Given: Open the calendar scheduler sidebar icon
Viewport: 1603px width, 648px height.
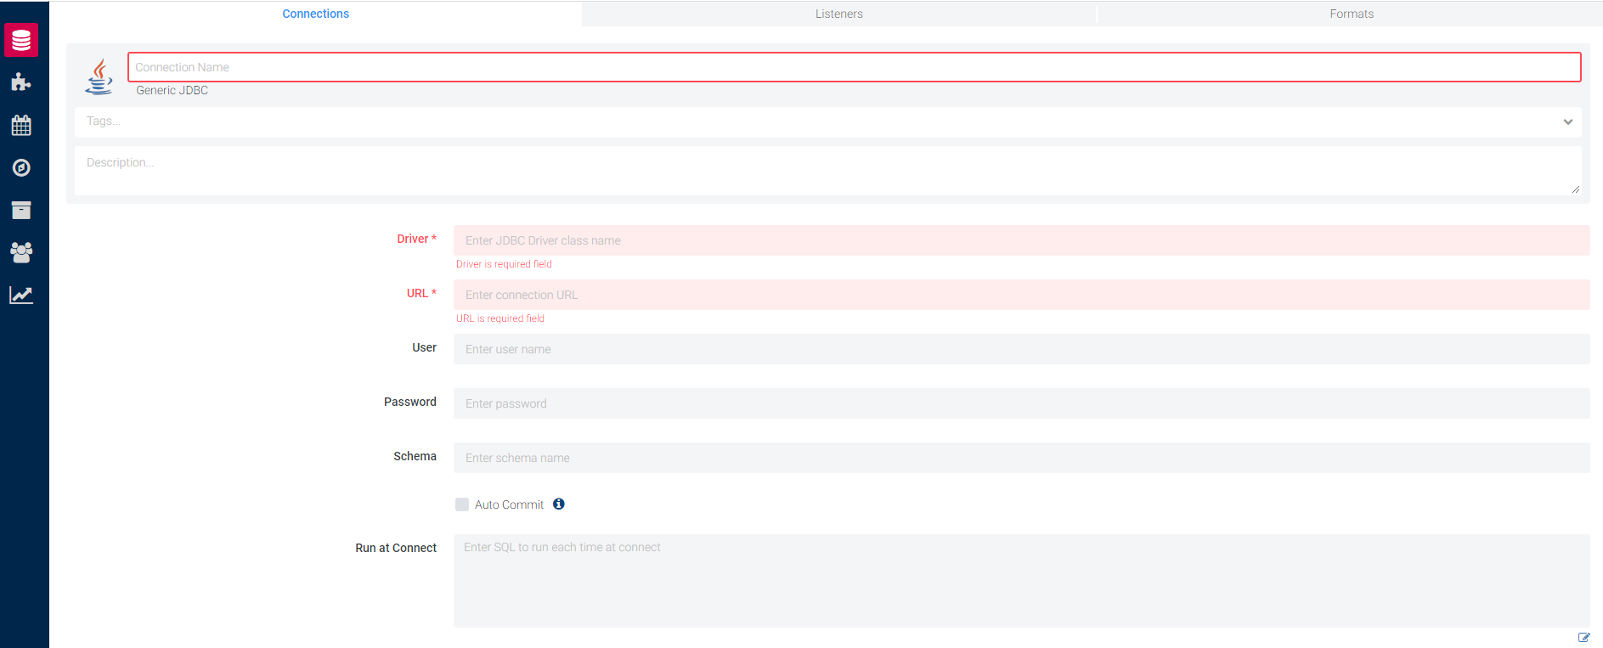Looking at the screenshot, I should tap(21, 126).
